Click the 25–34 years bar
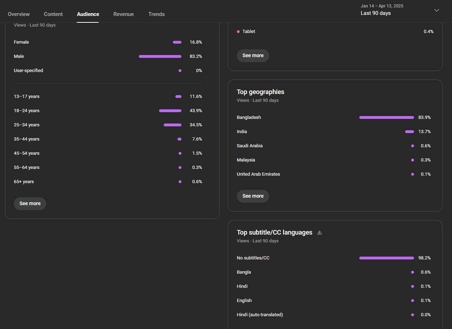The height and width of the screenshot is (329, 452). (x=172, y=125)
